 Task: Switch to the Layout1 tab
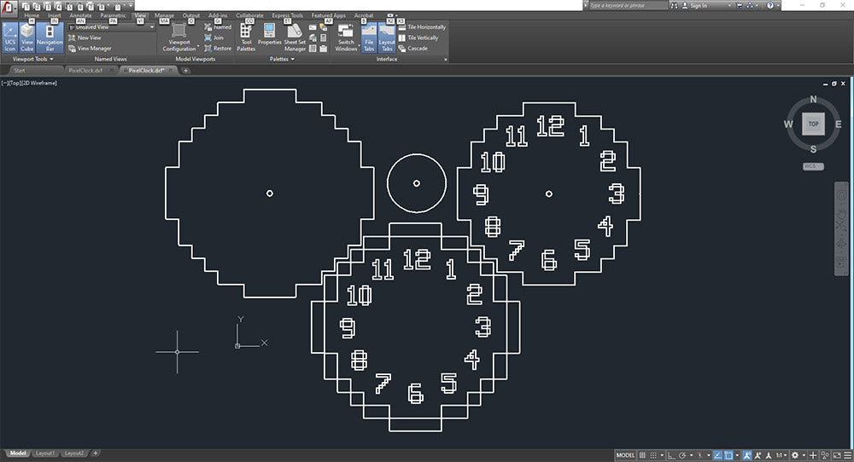(44, 453)
